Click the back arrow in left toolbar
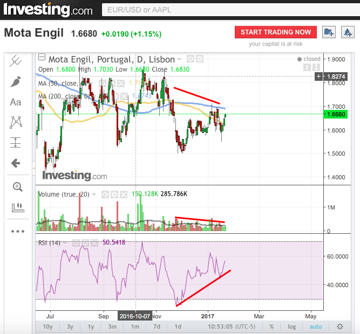The width and height of the screenshot is (360, 334). pos(16,163)
